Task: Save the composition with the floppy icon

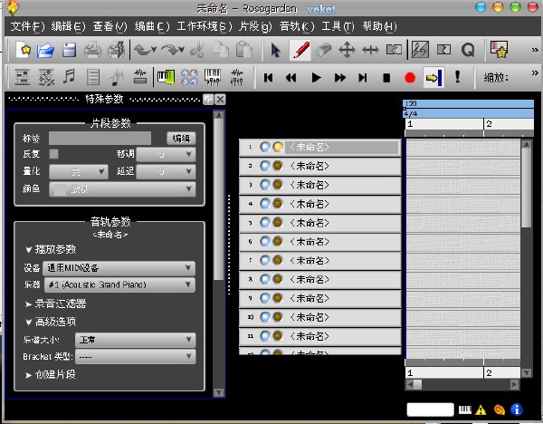Action: pyautogui.click(x=70, y=50)
